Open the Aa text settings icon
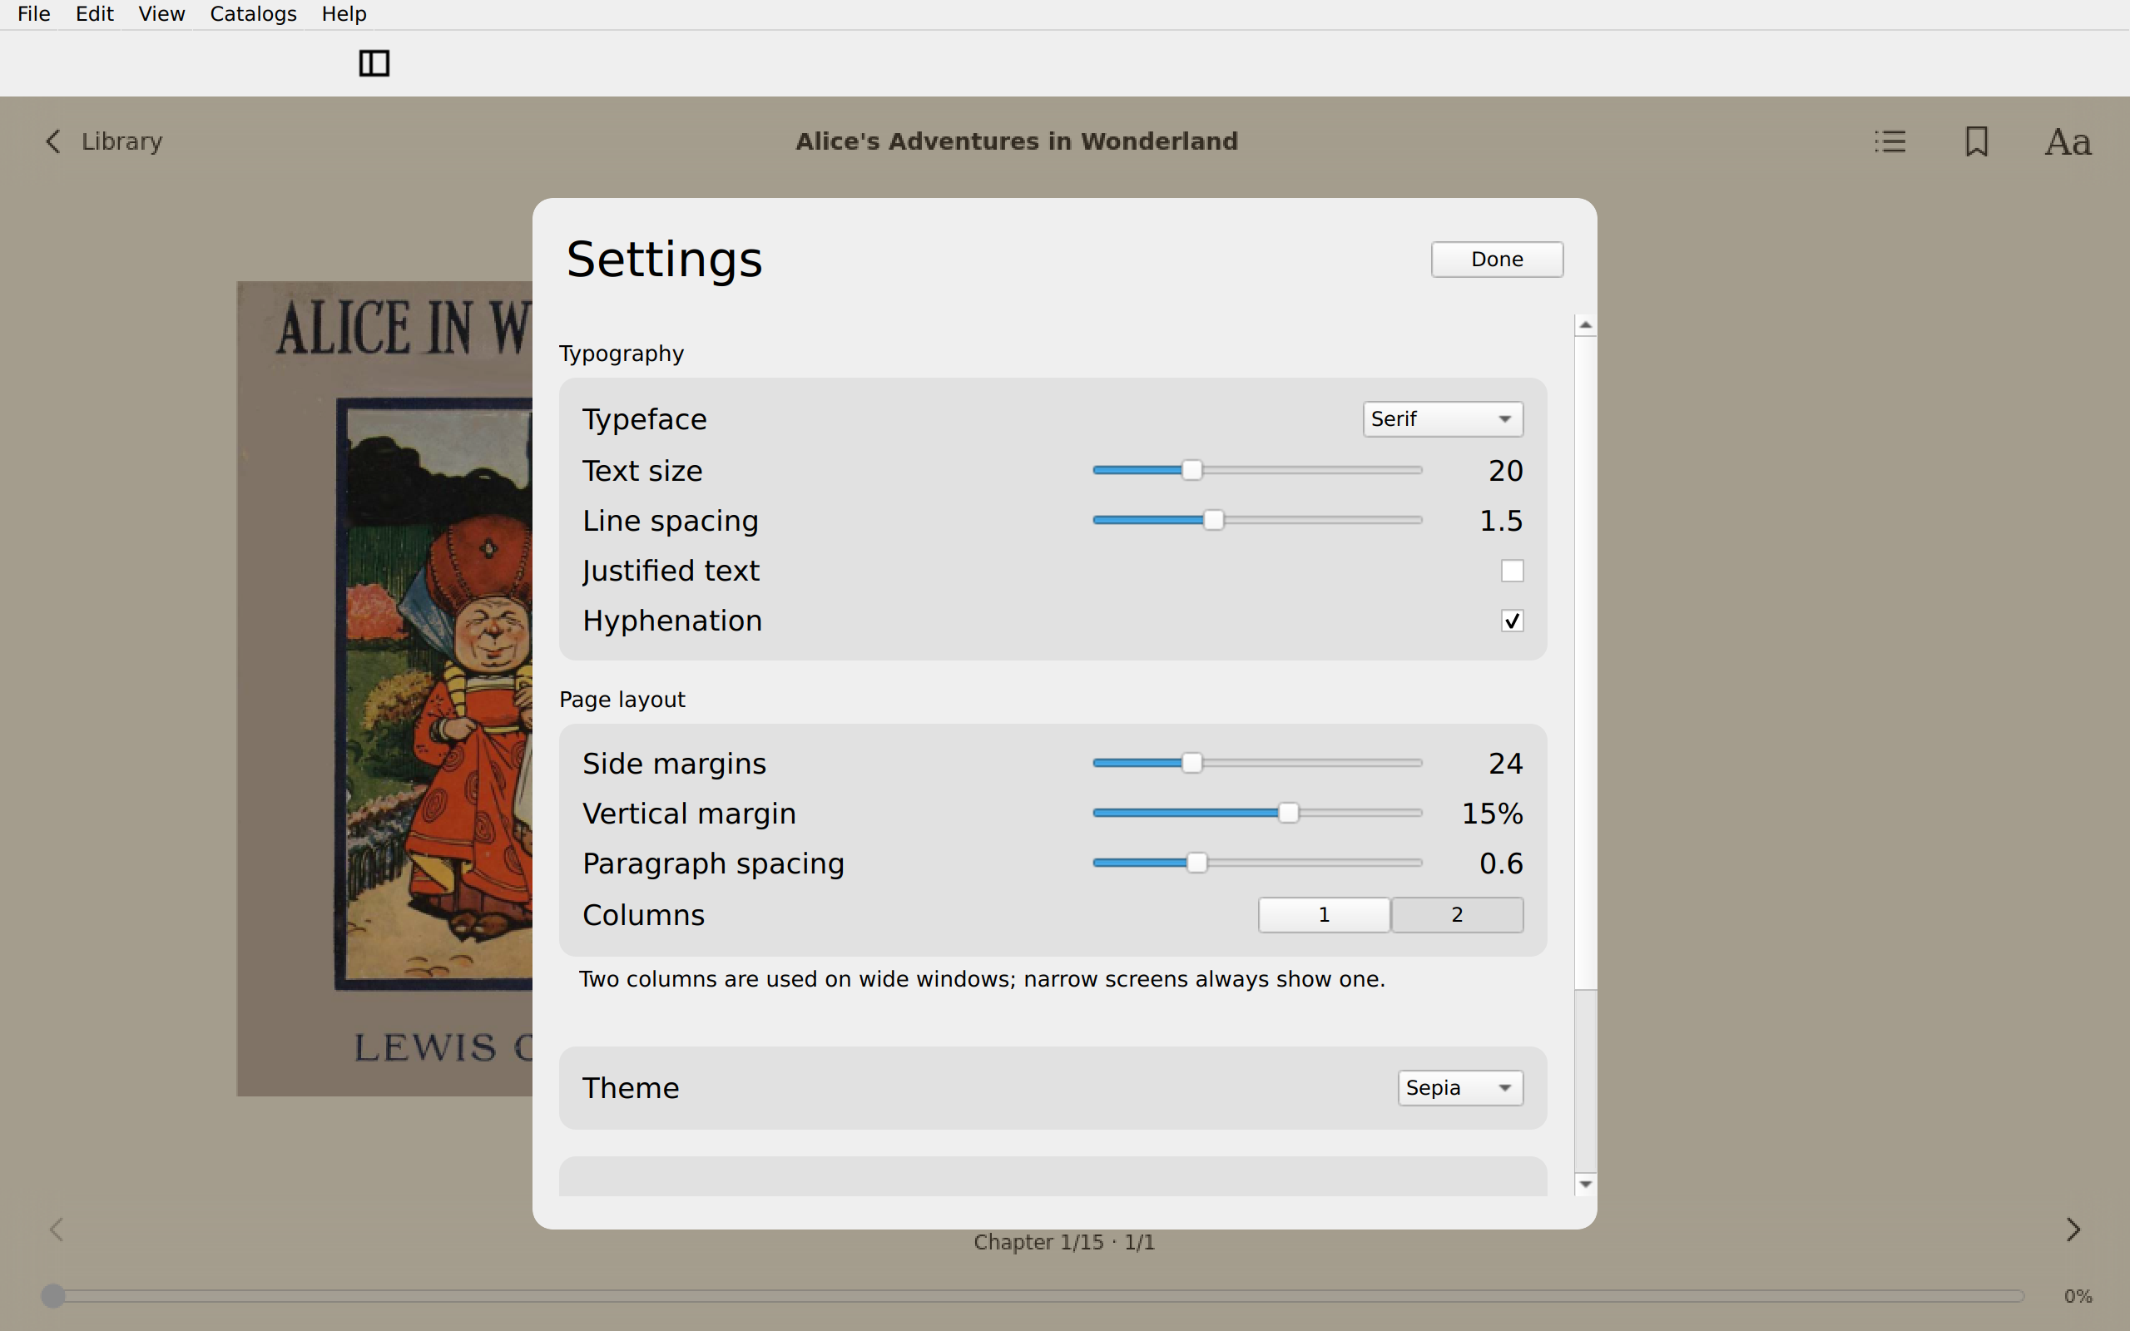 coord(2068,141)
